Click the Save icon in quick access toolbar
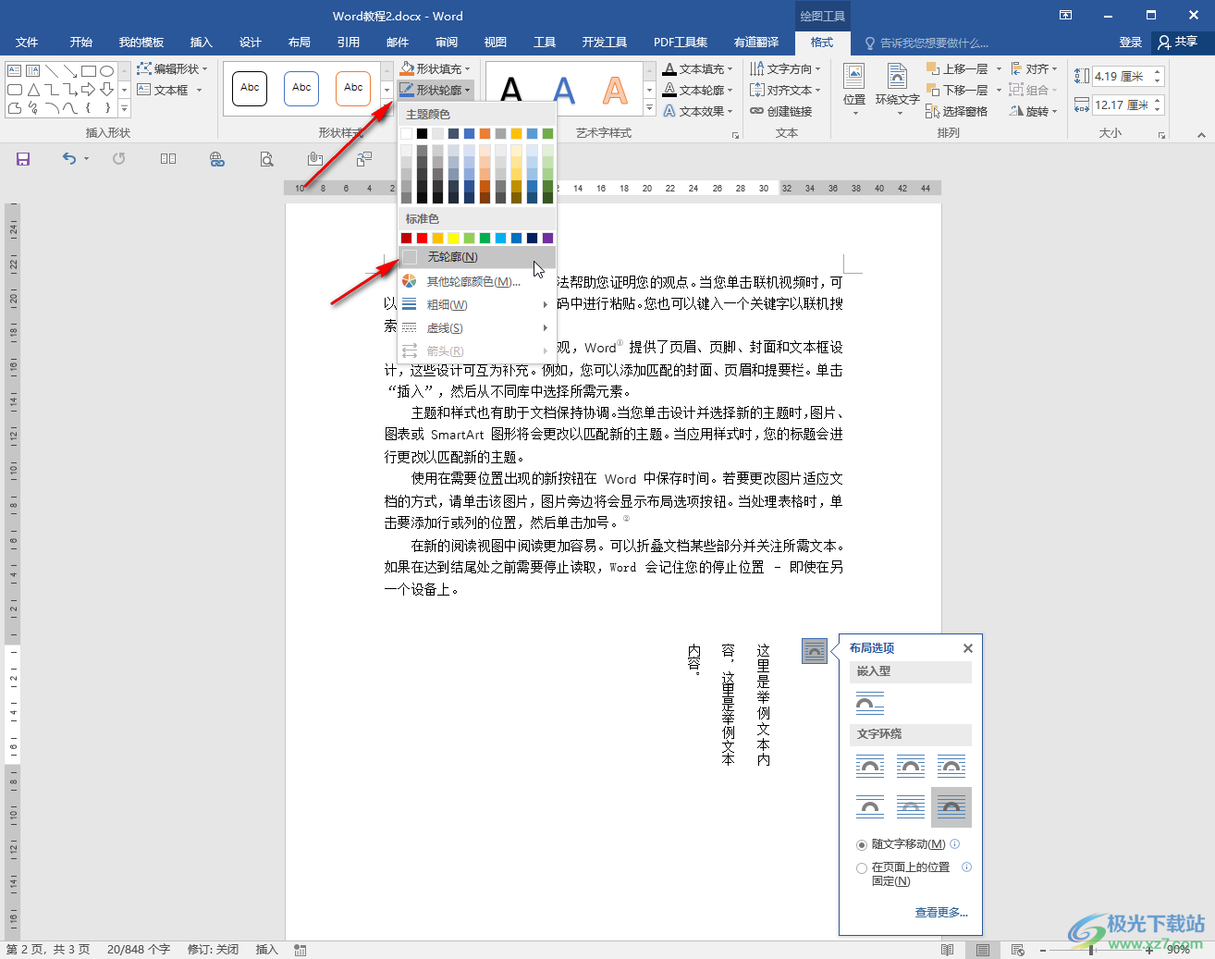Image resolution: width=1215 pixels, height=959 pixels. 23,159
